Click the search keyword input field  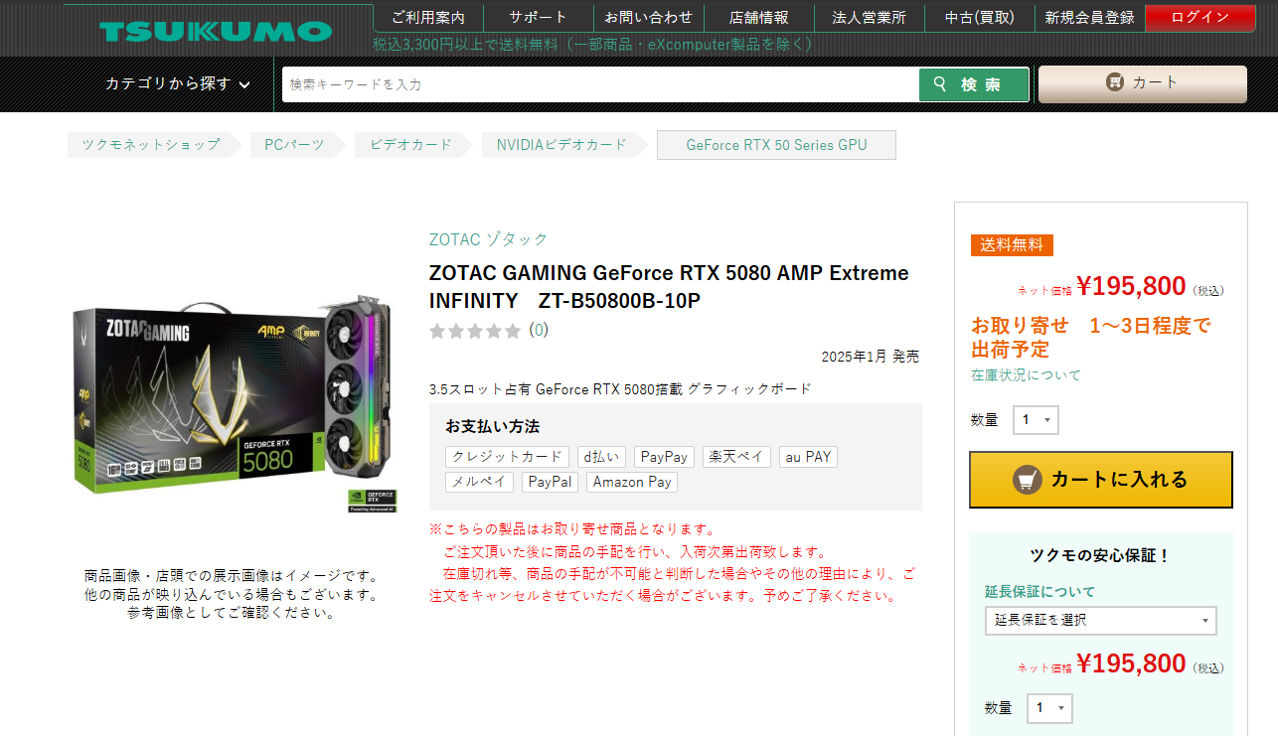[x=600, y=84]
